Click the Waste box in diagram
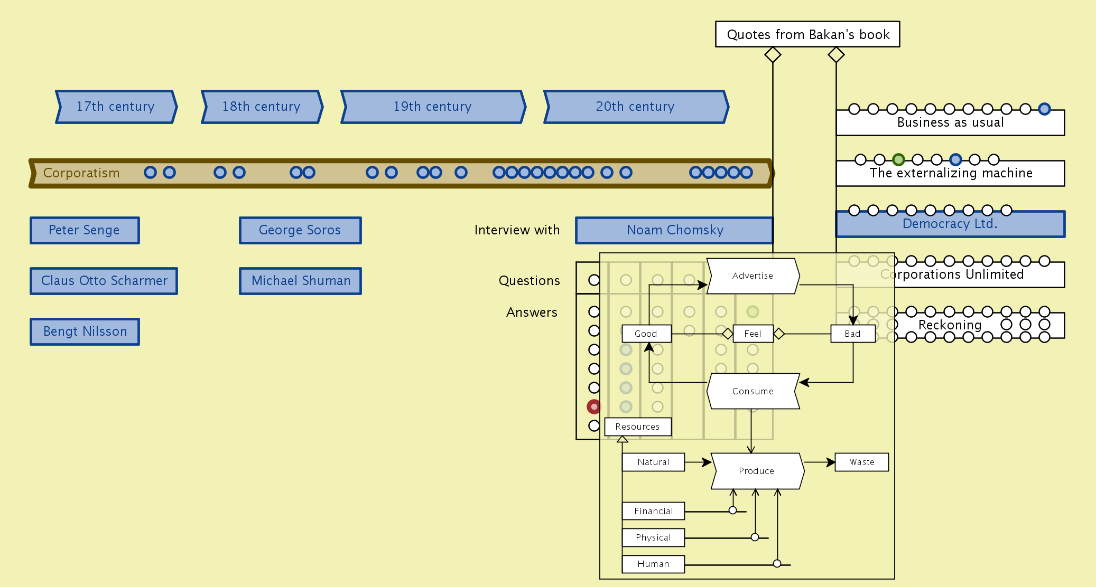Viewport: 1096px width, 587px height. pos(861,462)
